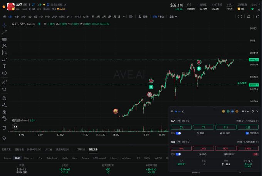This screenshot has width=262, height=176.
Task: Select the Solana chain tab
Action: (7, 158)
